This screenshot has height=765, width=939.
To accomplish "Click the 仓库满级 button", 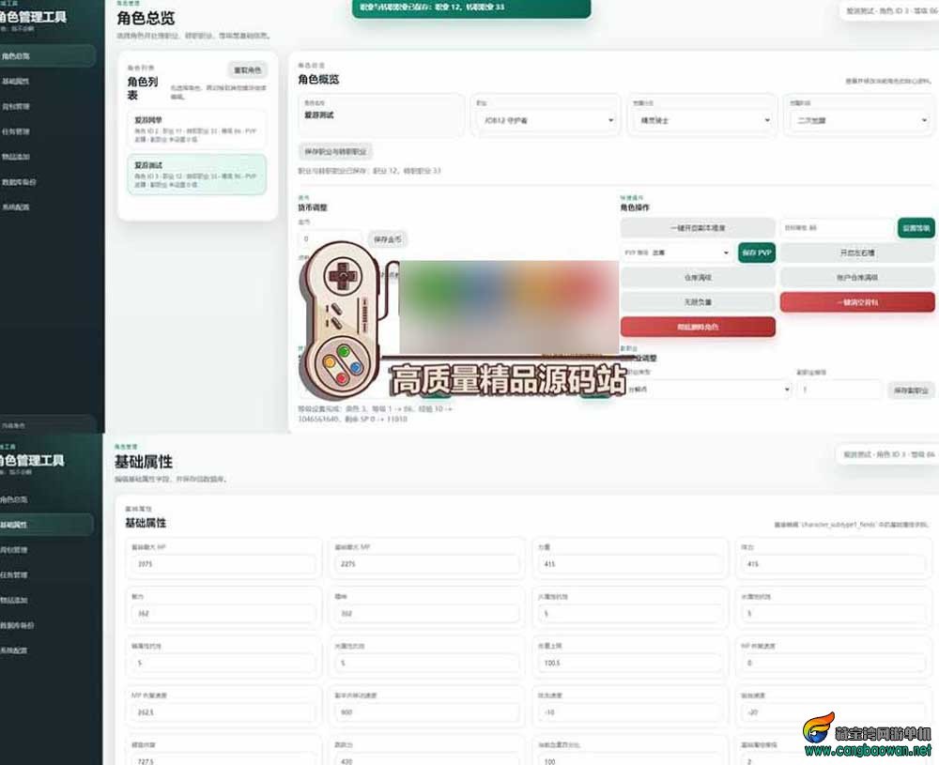I will point(698,278).
